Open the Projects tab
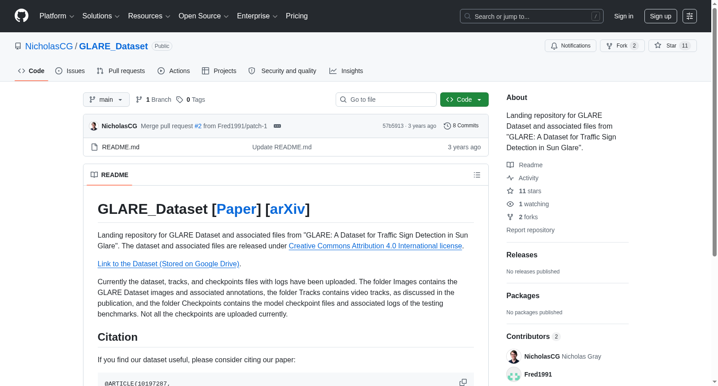 (x=219, y=71)
